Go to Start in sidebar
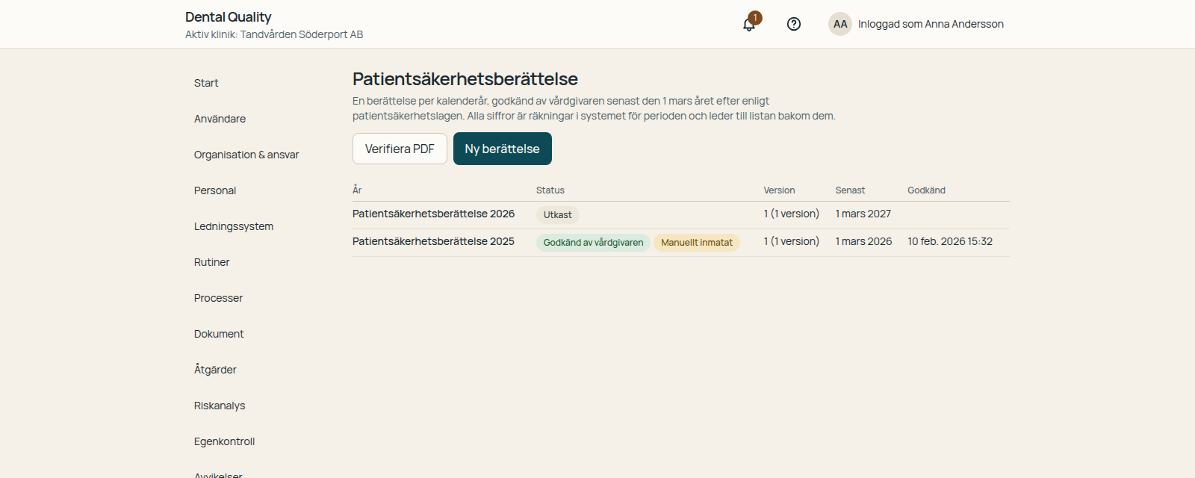Screen dimensions: 1195x478 click(x=206, y=83)
